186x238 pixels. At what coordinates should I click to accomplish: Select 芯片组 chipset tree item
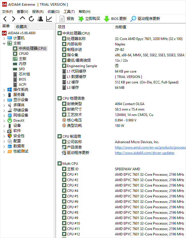click(x=21, y=74)
